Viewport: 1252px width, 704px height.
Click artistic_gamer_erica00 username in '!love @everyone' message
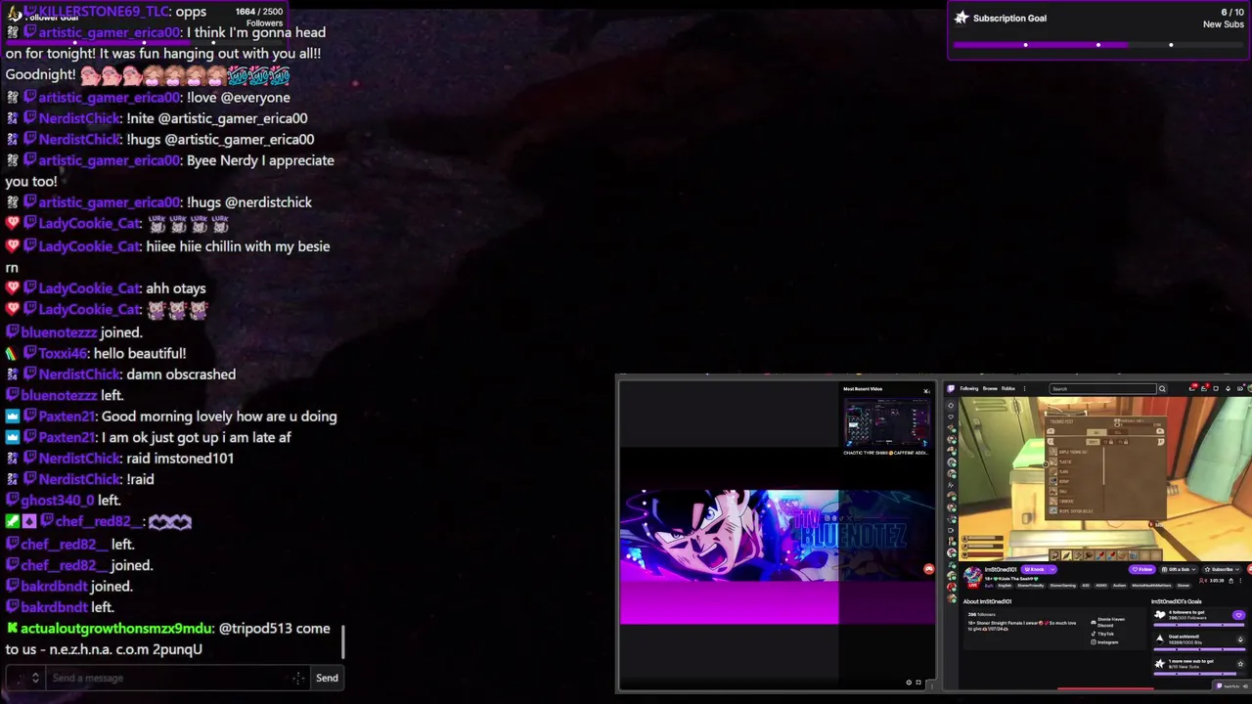109,98
